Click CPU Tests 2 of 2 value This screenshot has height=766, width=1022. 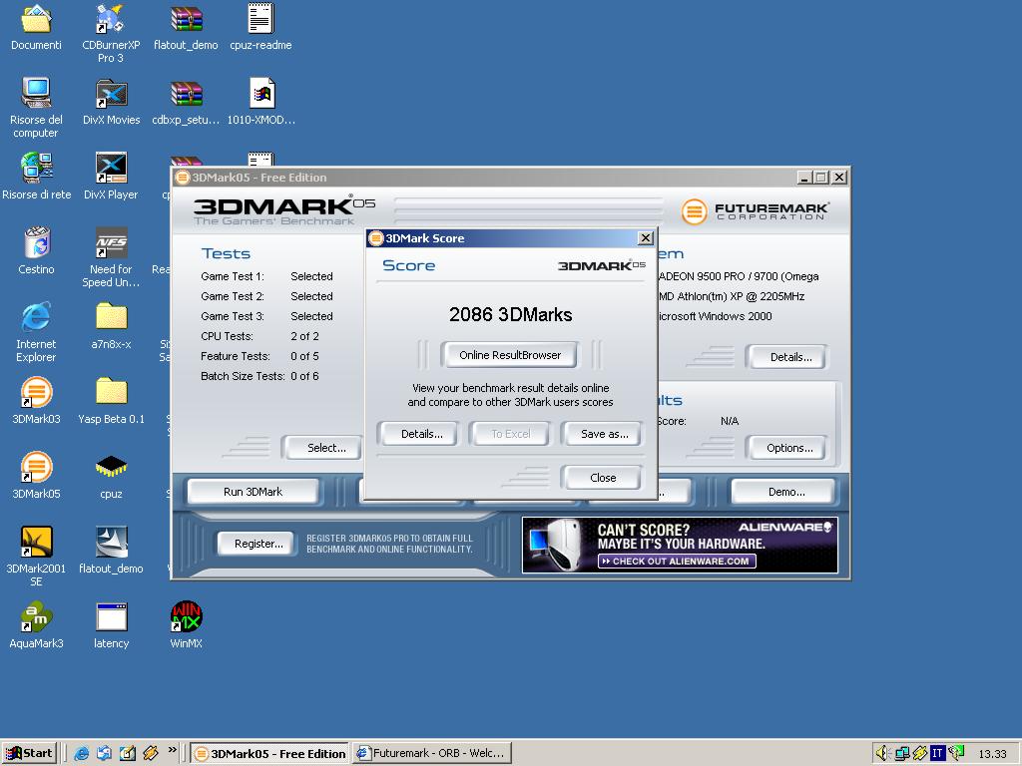pos(304,336)
